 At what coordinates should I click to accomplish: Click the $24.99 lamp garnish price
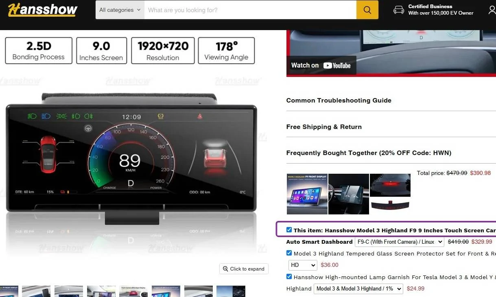click(415, 288)
